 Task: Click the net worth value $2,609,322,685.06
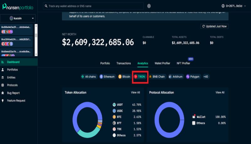(98, 42)
